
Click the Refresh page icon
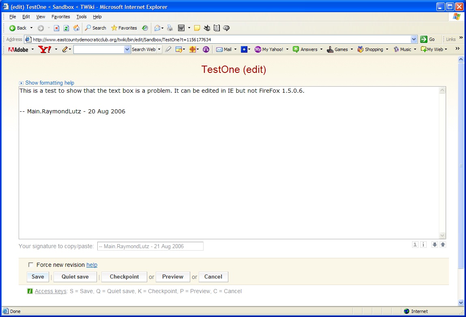click(66, 28)
